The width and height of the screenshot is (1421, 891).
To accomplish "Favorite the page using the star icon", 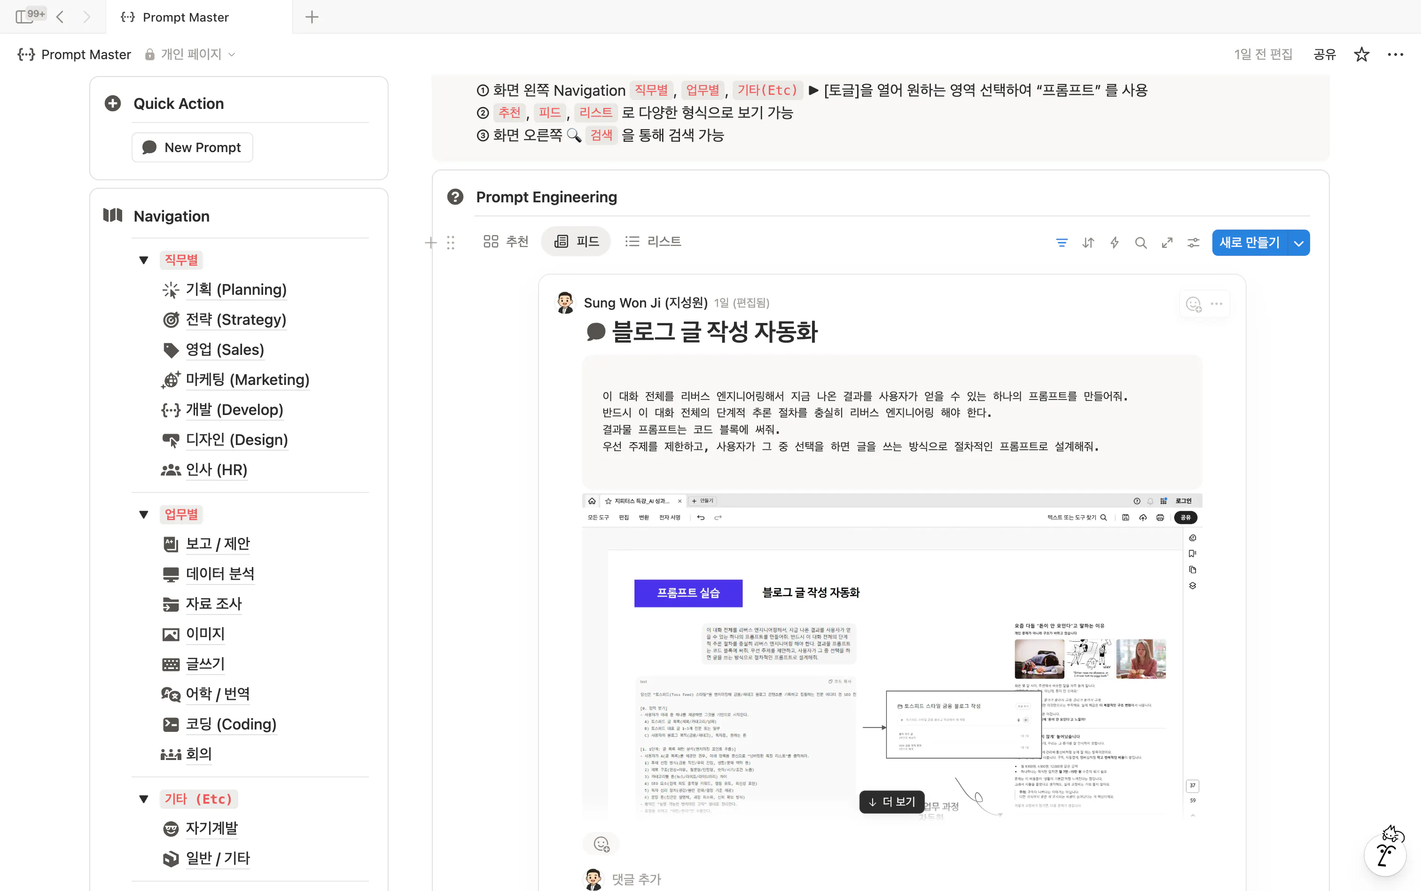I will pyautogui.click(x=1360, y=54).
